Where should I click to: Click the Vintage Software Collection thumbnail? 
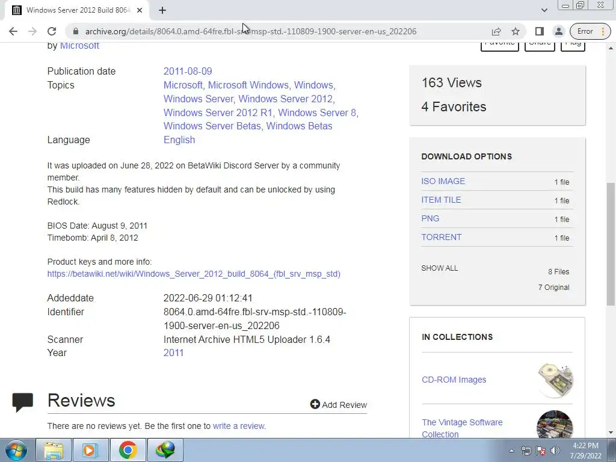pyautogui.click(x=555, y=424)
